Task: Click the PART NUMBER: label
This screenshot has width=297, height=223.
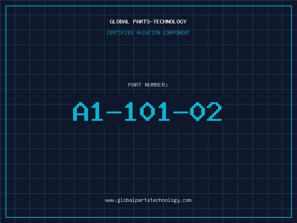Action: [x=148, y=85]
